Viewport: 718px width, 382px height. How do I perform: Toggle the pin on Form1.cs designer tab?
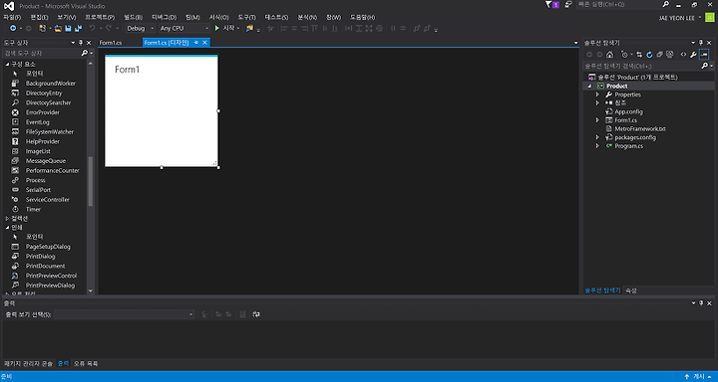pyautogui.click(x=195, y=43)
